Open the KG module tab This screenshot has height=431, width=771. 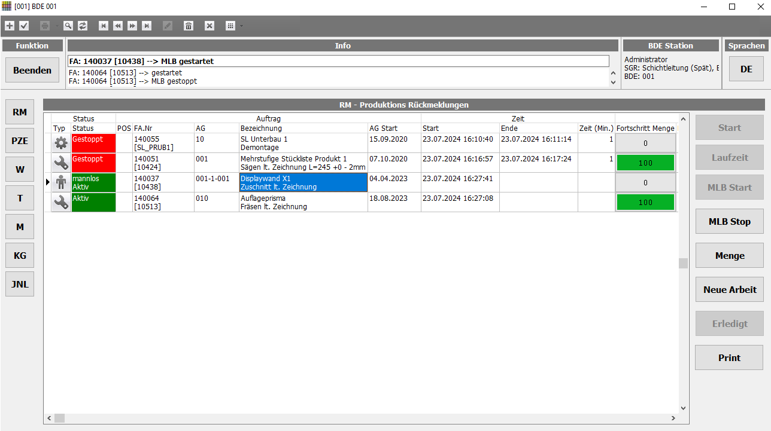click(x=20, y=255)
